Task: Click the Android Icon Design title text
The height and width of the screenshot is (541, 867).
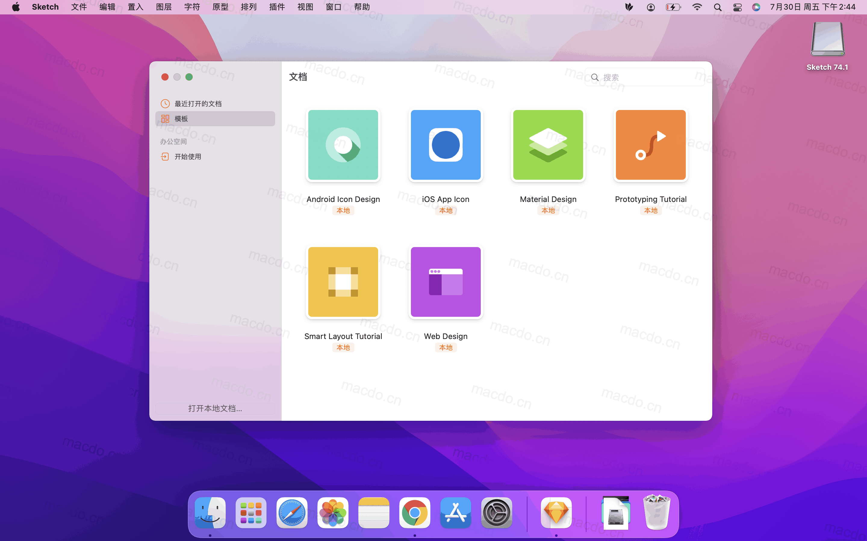Action: [x=343, y=199]
